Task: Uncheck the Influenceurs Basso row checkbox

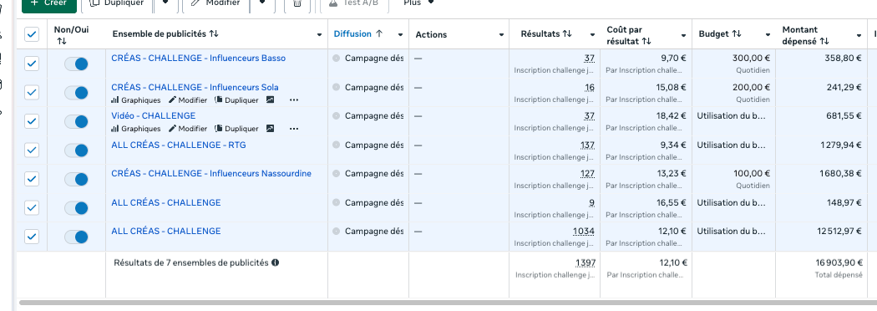Action: point(32,64)
